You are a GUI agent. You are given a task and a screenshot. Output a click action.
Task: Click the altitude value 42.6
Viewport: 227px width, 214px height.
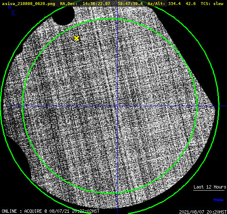[191, 4]
